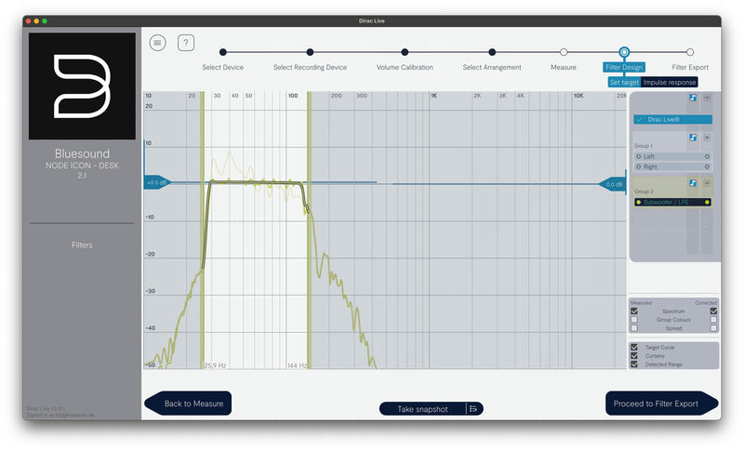Click target curve icon above Dirac Live

pos(693,98)
